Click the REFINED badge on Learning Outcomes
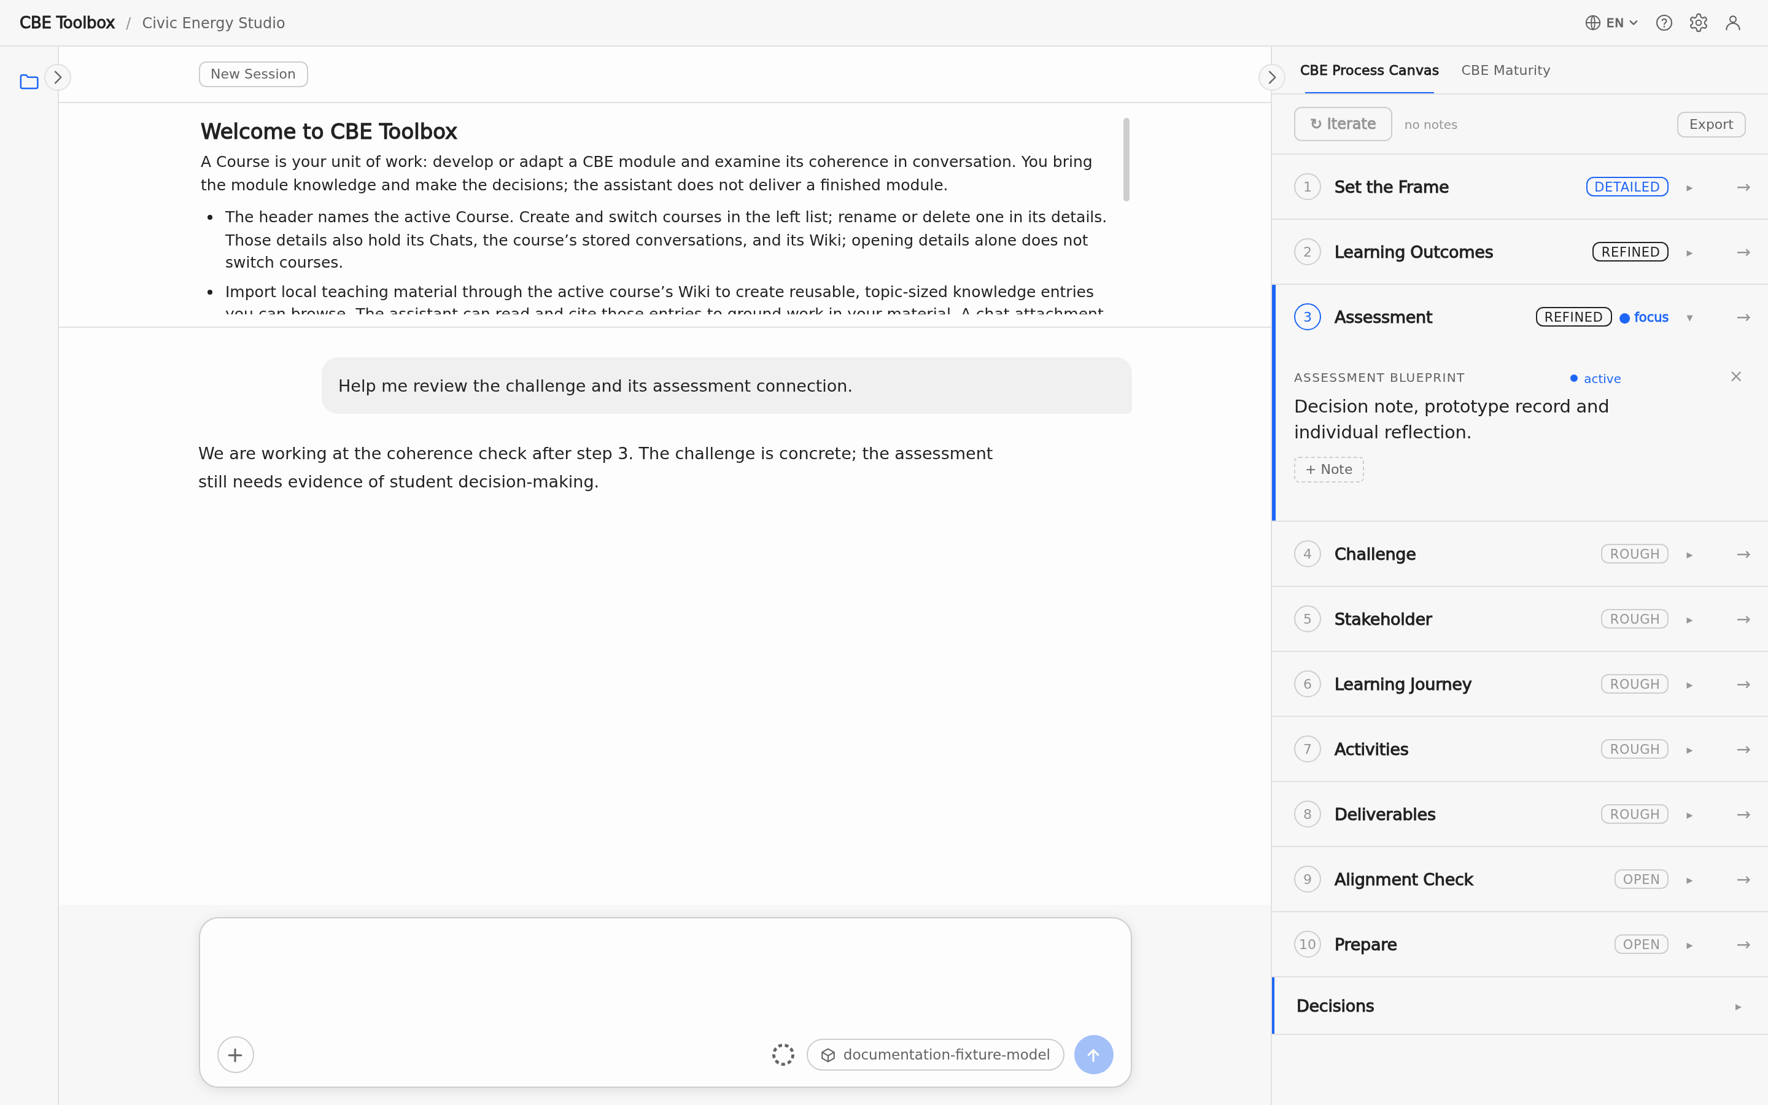 [1630, 252]
